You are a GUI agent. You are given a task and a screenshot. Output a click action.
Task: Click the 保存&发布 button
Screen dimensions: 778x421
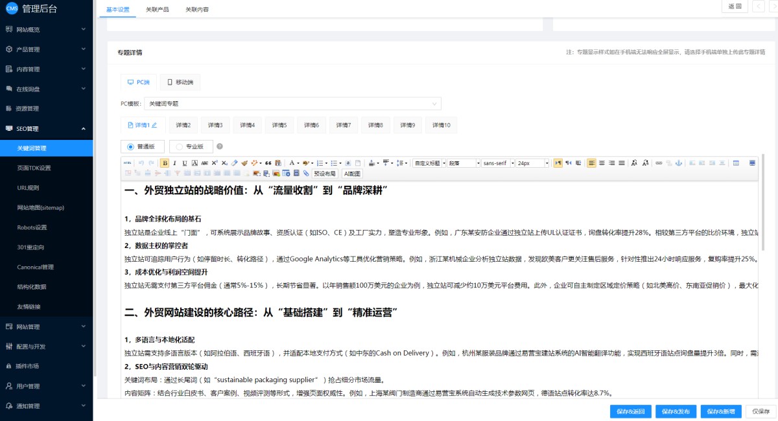(x=676, y=411)
